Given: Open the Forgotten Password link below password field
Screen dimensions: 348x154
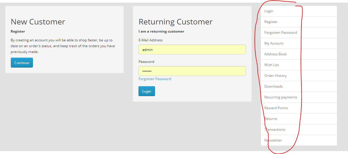Looking at the screenshot, I should click(155, 79).
